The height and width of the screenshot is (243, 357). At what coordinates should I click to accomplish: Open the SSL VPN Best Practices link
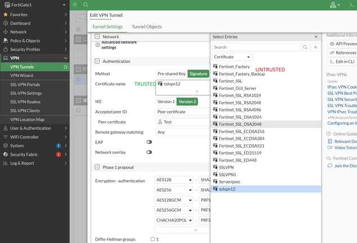pyautogui.click(x=342, y=93)
